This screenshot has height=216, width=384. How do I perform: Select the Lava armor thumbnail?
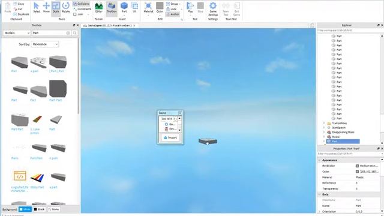[37, 120]
